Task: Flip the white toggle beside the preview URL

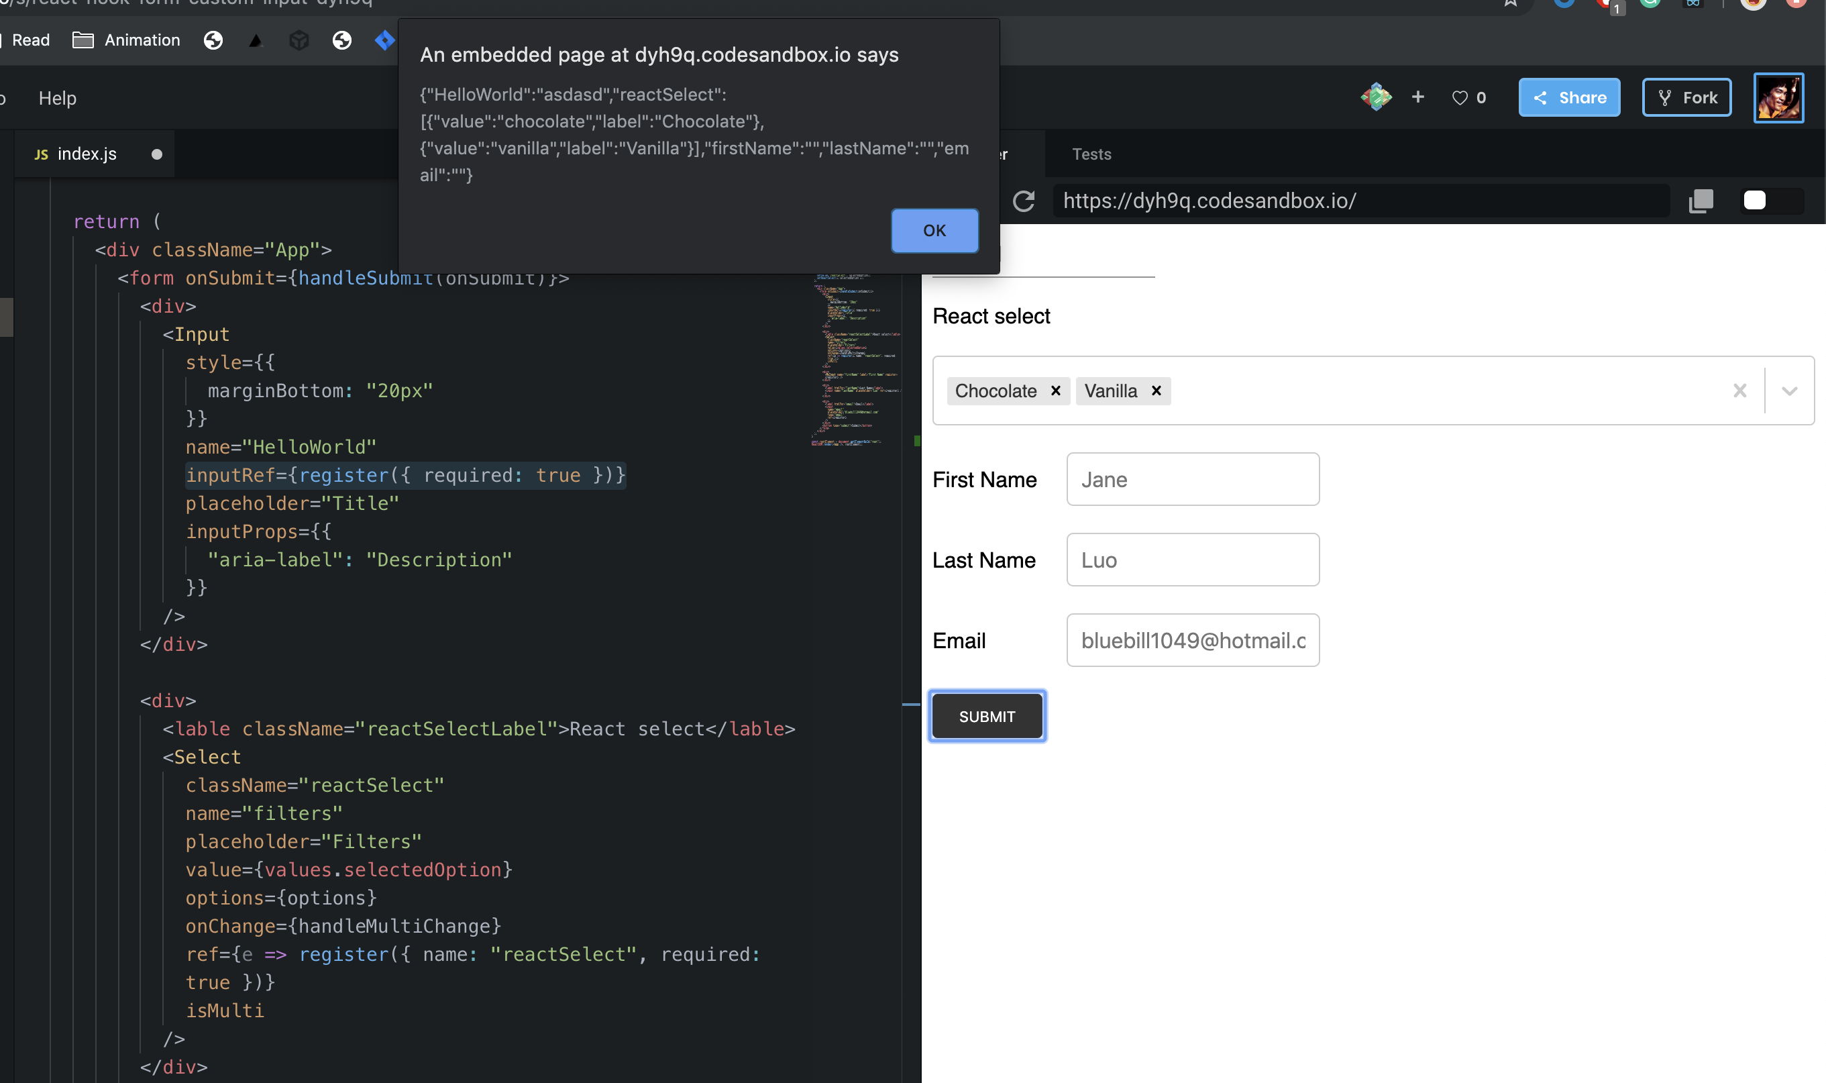Action: (x=1756, y=200)
